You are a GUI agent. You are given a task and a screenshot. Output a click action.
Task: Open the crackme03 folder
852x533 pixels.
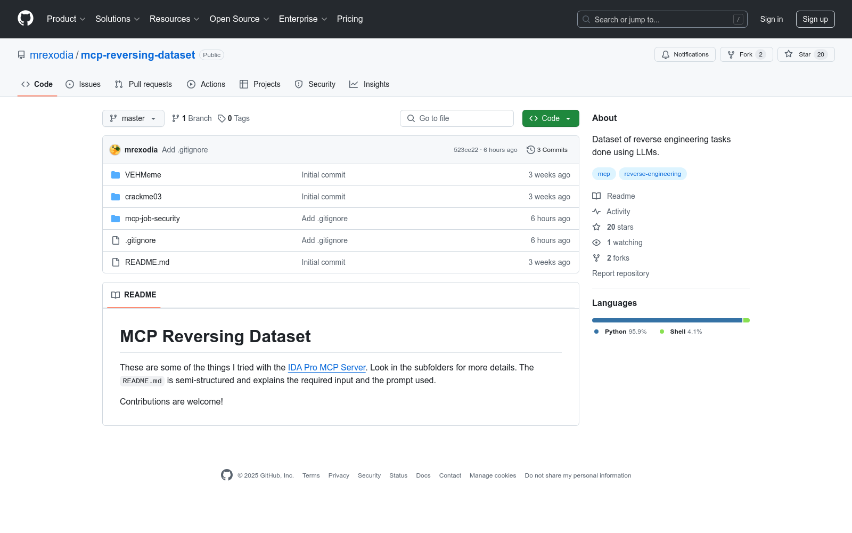pyautogui.click(x=143, y=197)
